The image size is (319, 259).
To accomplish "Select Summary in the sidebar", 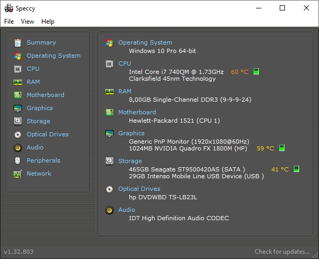I will coord(41,42).
